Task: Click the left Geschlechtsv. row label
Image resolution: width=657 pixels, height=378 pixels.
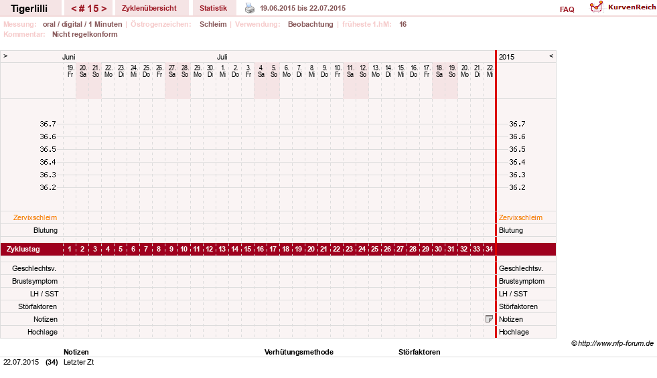Action: coord(34,268)
